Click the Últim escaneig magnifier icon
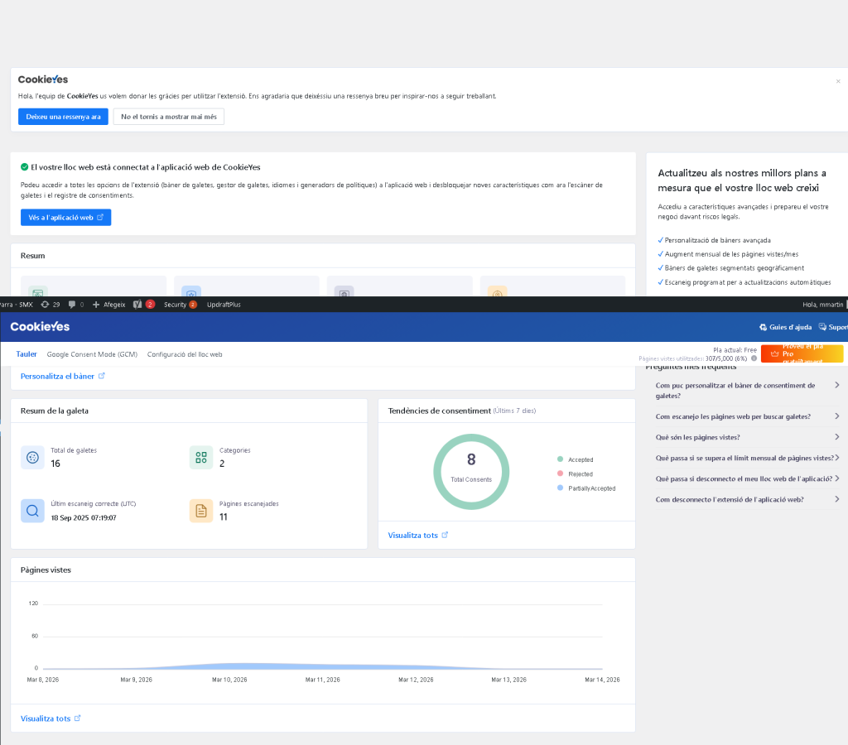The width and height of the screenshot is (848, 745). click(33, 511)
